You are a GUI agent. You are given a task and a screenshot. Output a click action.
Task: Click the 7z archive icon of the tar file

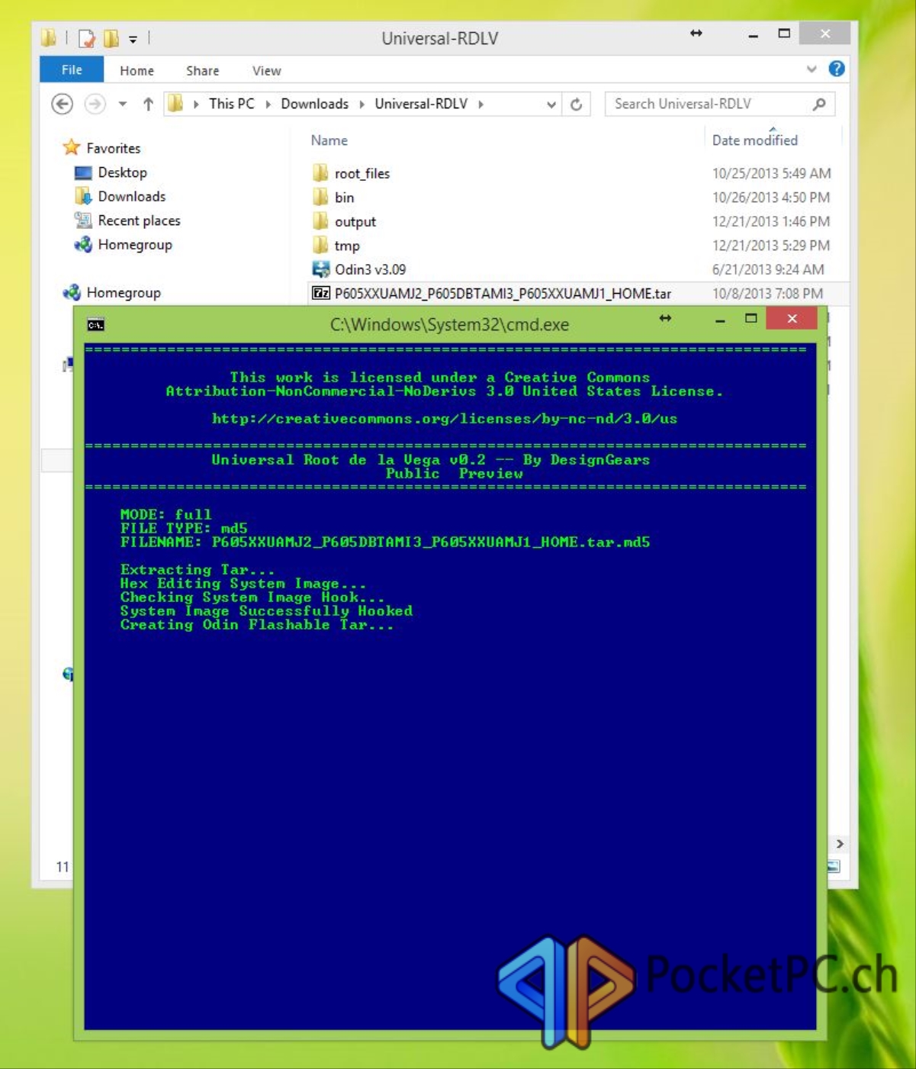[x=321, y=293]
